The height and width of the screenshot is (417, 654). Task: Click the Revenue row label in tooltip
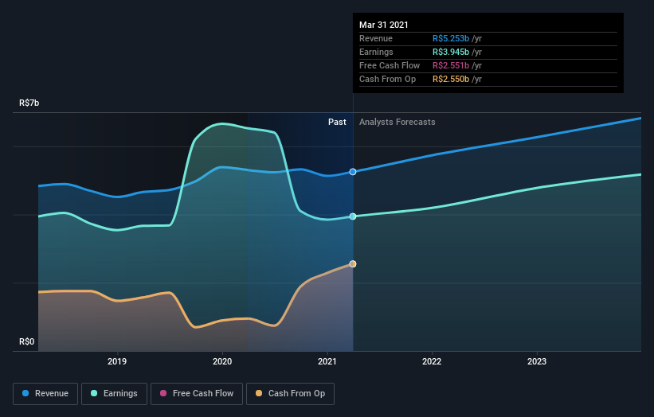(x=376, y=38)
